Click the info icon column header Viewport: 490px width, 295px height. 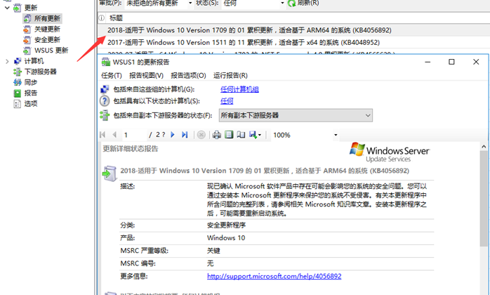pos(102,18)
